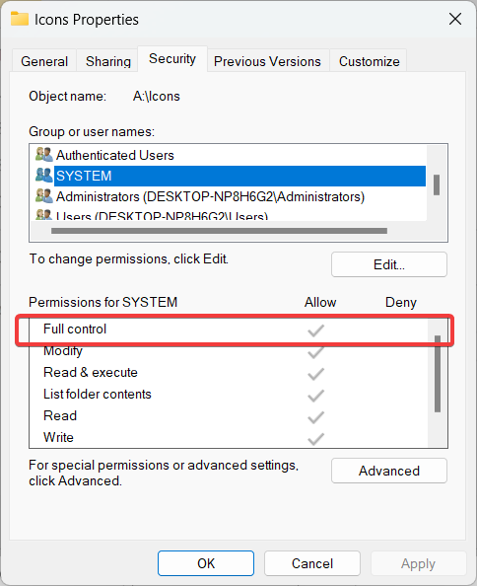Click the Administrators group icon
This screenshot has height=586, width=477.
[43, 196]
